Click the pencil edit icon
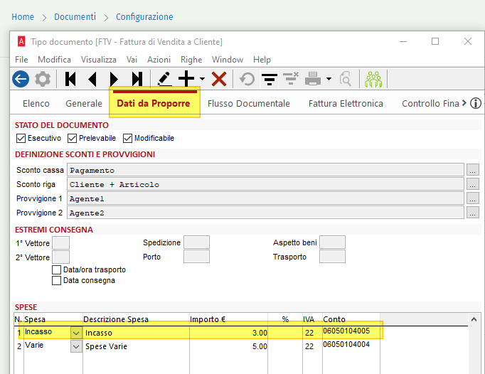This screenshot has height=374, width=485. pos(164,79)
